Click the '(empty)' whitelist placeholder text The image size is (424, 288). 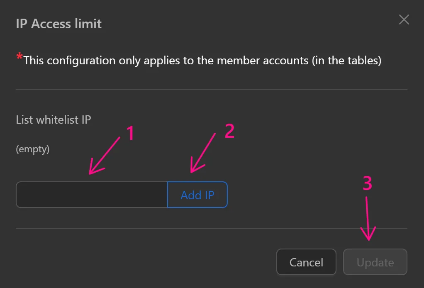click(x=33, y=149)
